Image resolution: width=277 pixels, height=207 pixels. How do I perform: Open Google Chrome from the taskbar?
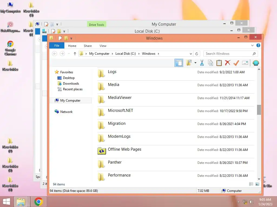tap(39, 202)
